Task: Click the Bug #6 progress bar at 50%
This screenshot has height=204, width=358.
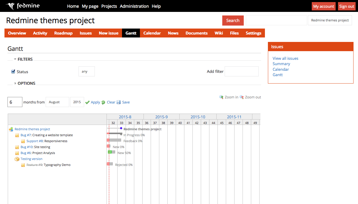Action: click(x=112, y=152)
